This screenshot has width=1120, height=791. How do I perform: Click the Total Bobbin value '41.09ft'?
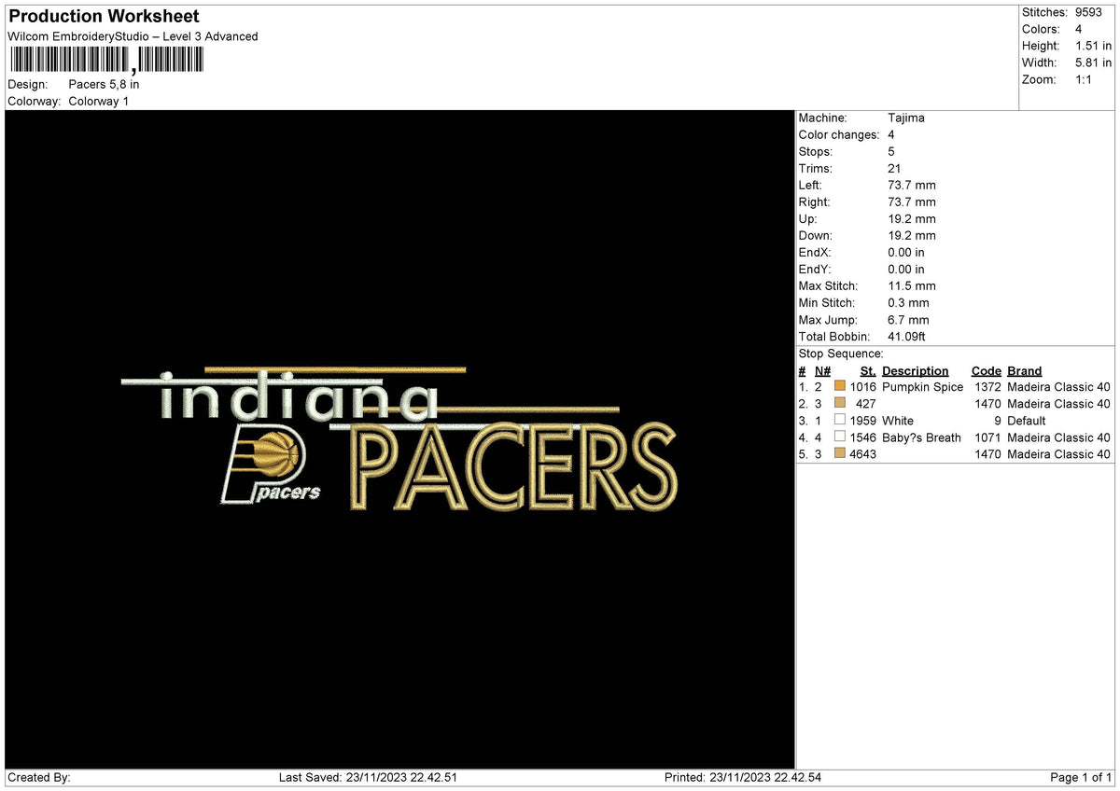coord(907,336)
